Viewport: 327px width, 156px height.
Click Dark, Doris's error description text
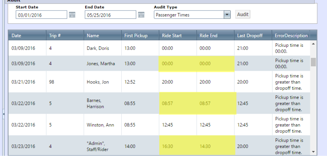click(x=289, y=48)
